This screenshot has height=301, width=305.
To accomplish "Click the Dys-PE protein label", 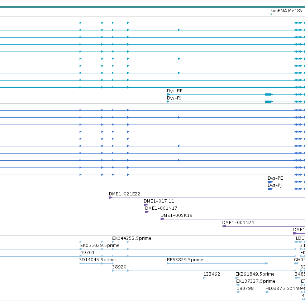I will pyautogui.click(x=275, y=178).
